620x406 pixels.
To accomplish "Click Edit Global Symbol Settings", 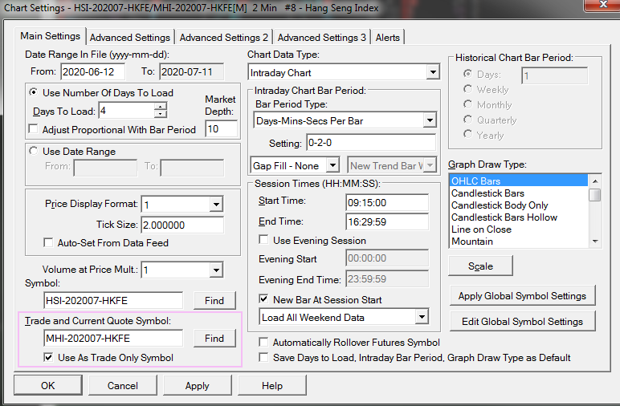I will point(522,322).
